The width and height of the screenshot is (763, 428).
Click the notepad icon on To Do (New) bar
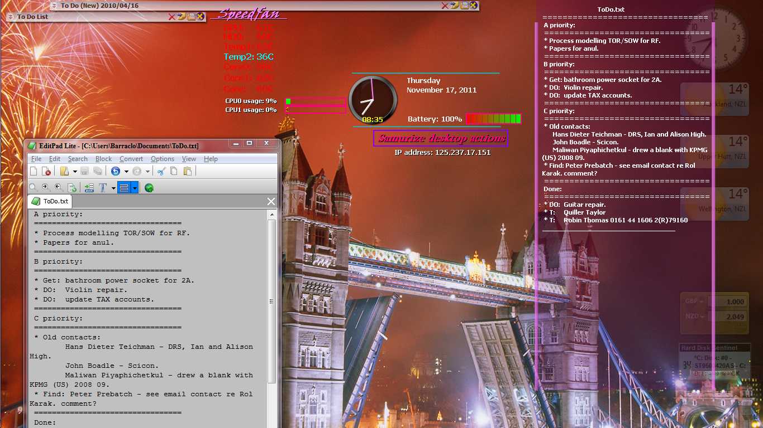[x=464, y=6]
